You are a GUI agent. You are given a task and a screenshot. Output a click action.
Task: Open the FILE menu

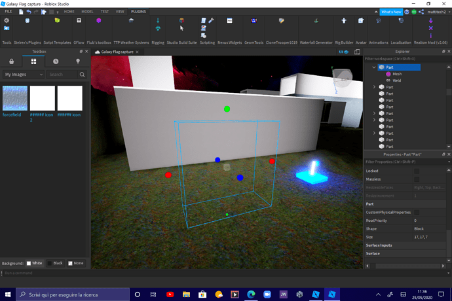click(9, 12)
